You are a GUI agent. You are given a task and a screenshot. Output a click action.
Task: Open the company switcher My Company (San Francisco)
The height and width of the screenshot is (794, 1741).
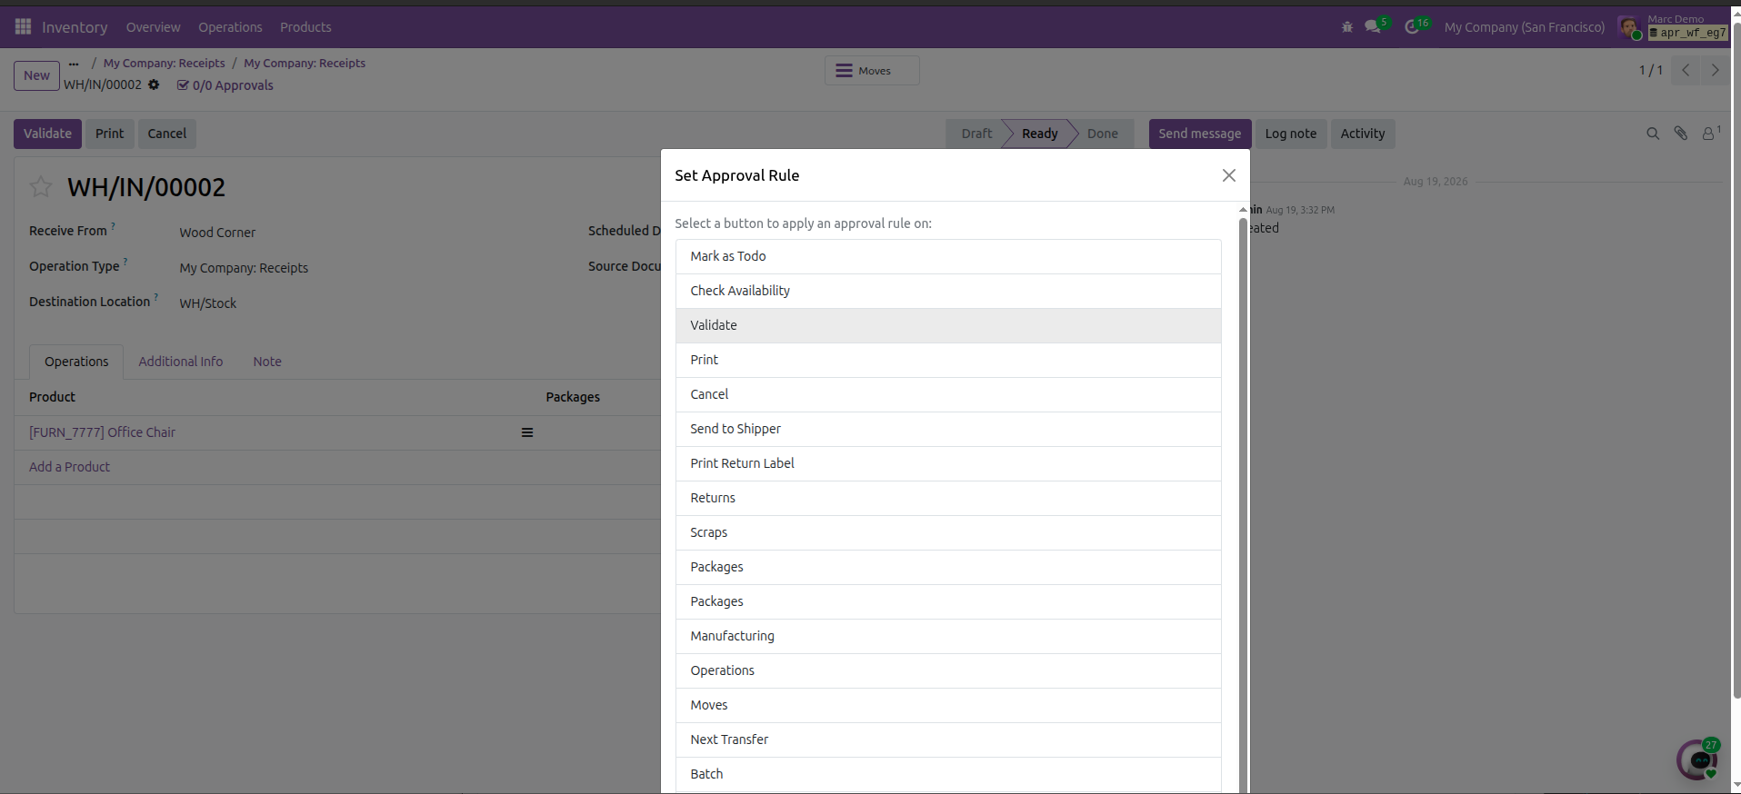coord(1525,27)
